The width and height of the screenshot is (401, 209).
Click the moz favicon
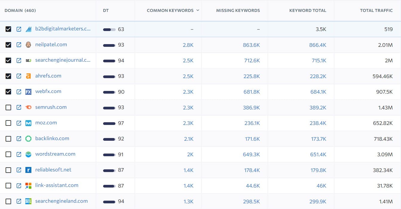(28, 123)
